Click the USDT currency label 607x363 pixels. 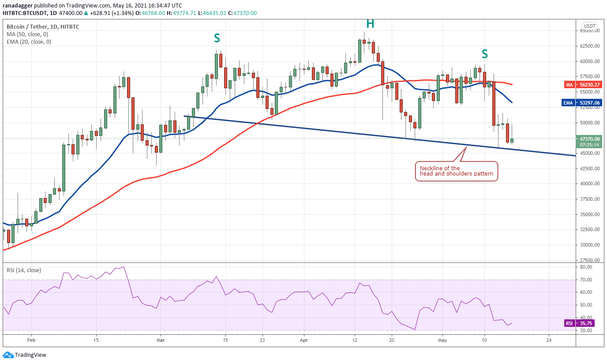click(590, 26)
